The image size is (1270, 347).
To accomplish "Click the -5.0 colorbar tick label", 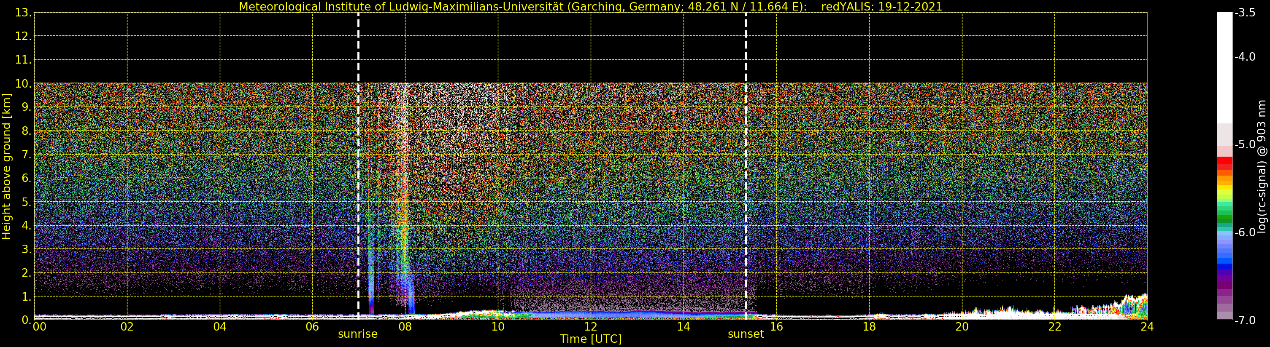I will tap(1245, 145).
